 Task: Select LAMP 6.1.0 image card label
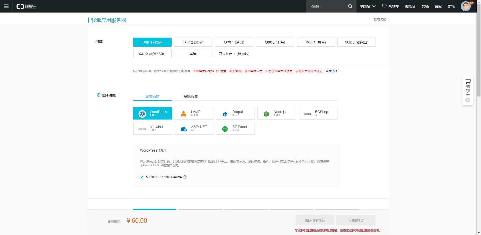pyautogui.click(x=196, y=113)
